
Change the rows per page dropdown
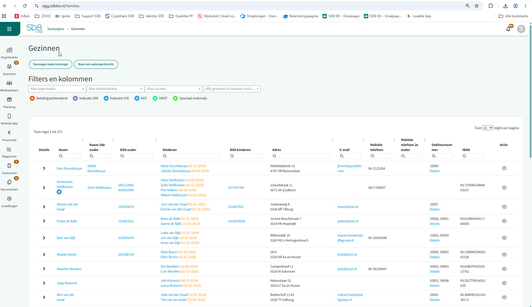488,128
